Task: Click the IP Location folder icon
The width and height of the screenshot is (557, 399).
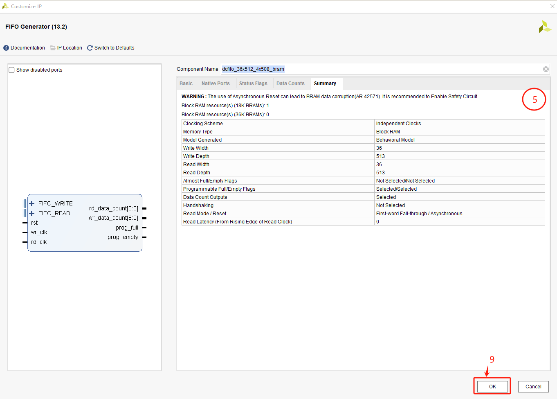Action: [53, 48]
